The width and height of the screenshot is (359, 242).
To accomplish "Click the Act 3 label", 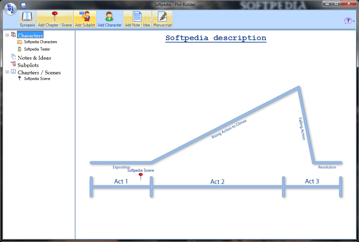I will (x=312, y=181).
